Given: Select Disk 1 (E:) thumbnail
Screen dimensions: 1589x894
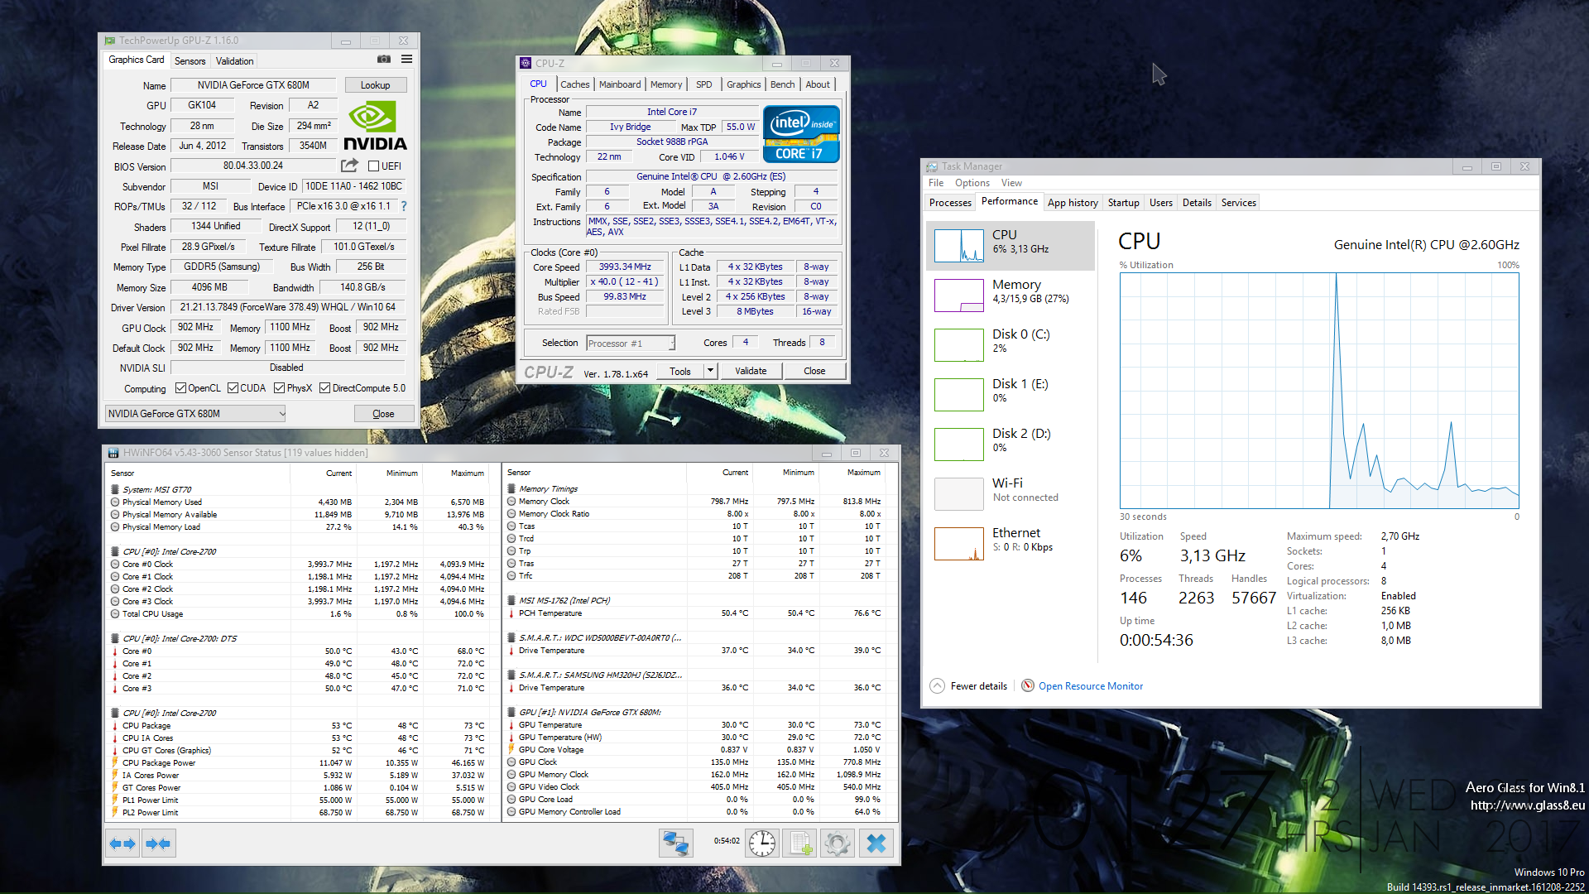Looking at the screenshot, I should (x=959, y=395).
